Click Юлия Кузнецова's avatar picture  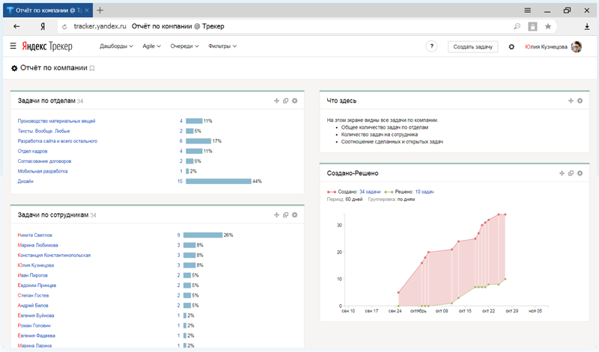(576, 46)
